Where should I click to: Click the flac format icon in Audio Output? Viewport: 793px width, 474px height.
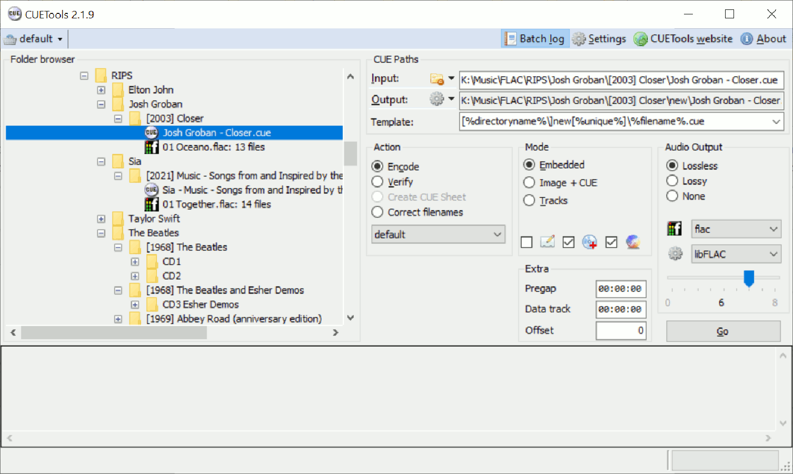(675, 229)
